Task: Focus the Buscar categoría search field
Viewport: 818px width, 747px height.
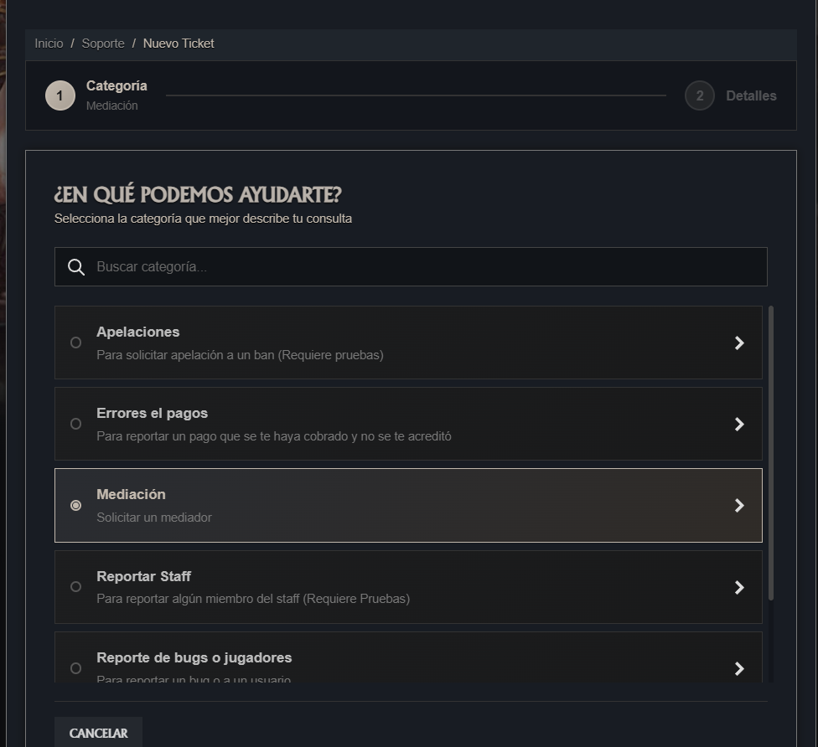Action: 411,267
